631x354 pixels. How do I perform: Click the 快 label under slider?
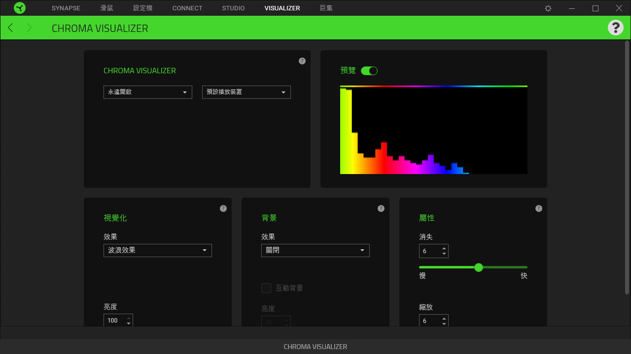pos(524,276)
